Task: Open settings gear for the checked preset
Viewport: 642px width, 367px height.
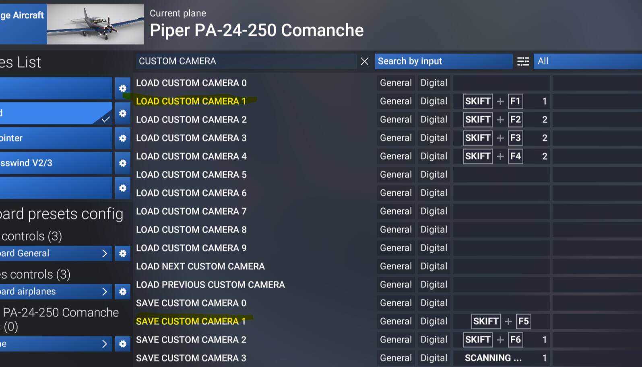Action: coord(123,113)
